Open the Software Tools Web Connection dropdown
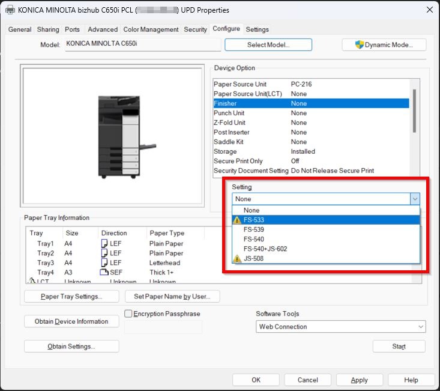 tap(341, 327)
